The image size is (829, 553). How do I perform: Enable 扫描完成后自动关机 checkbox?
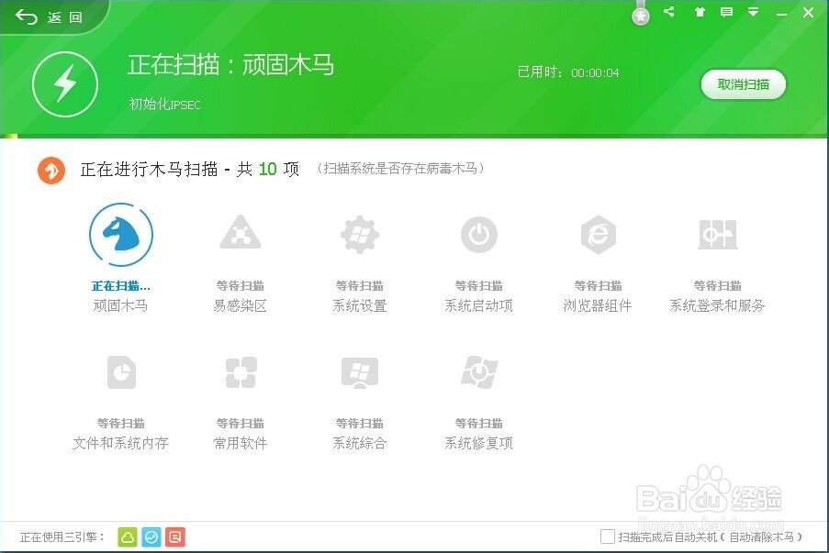[608, 536]
